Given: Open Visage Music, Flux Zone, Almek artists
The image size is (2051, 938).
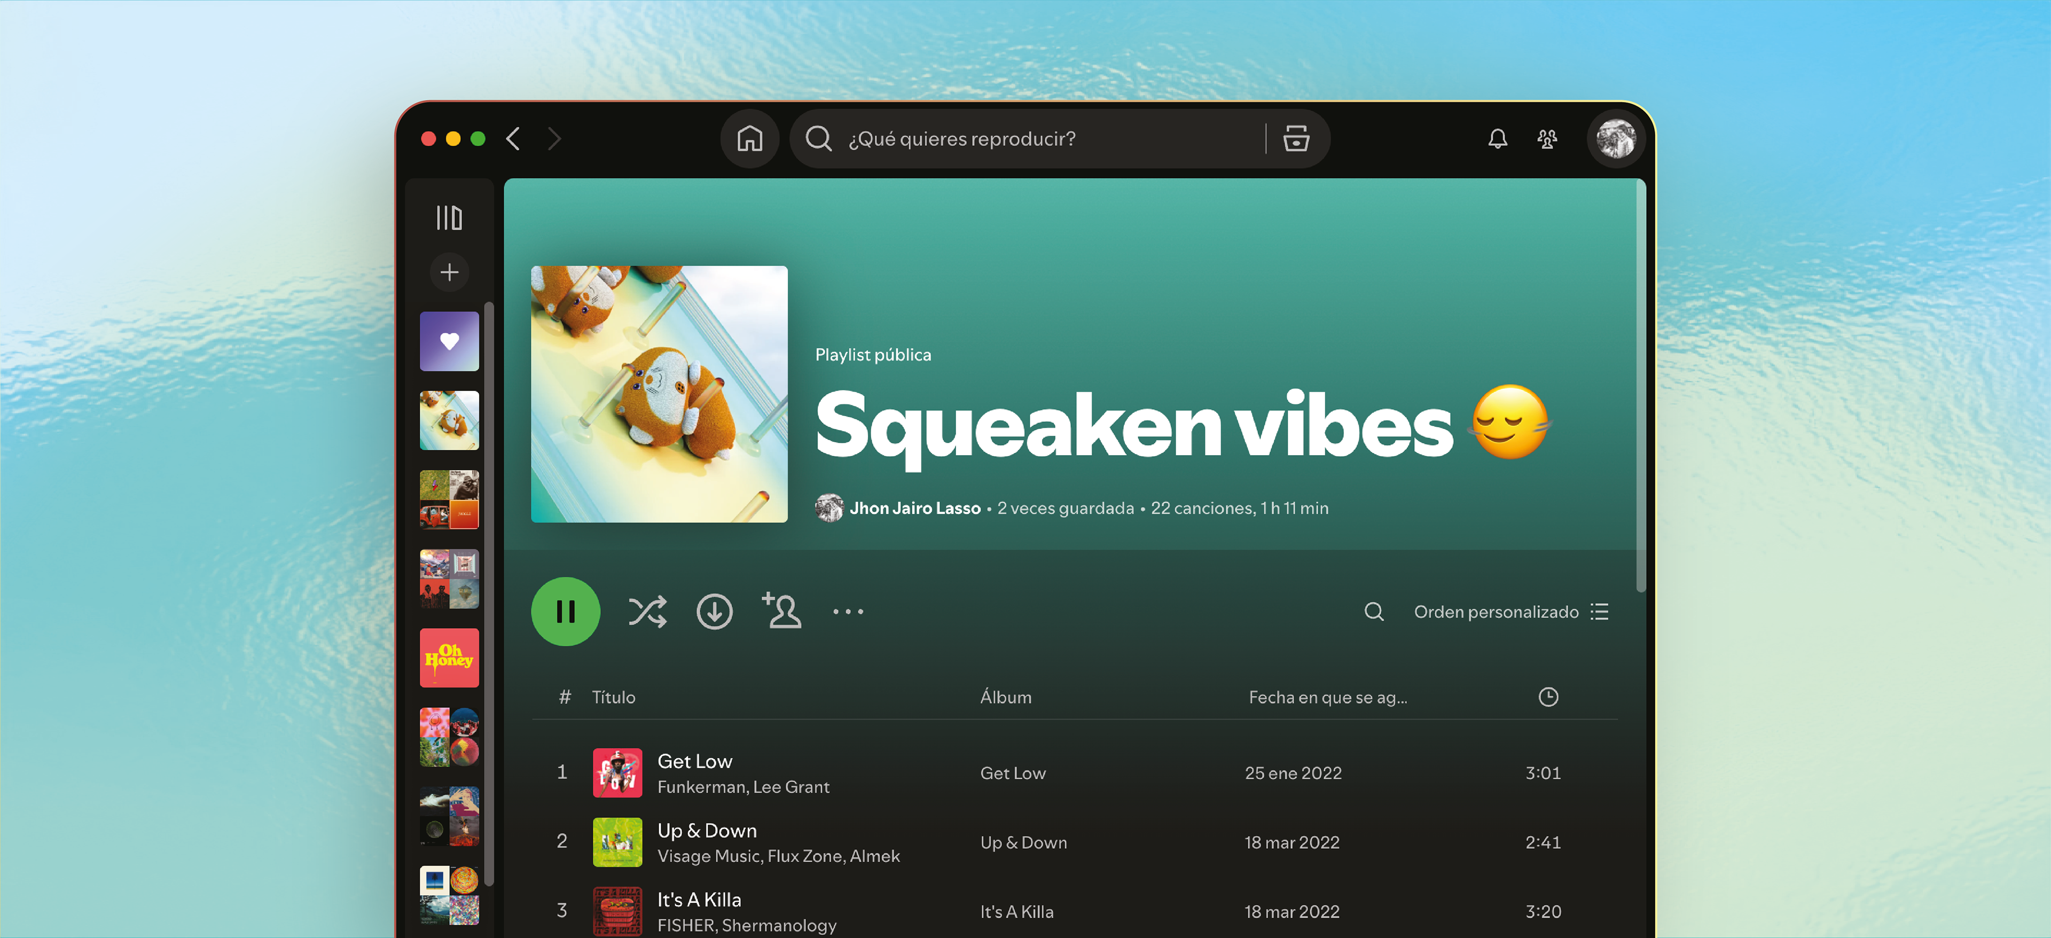Looking at the screenshot, I should [x=778, y=856].
